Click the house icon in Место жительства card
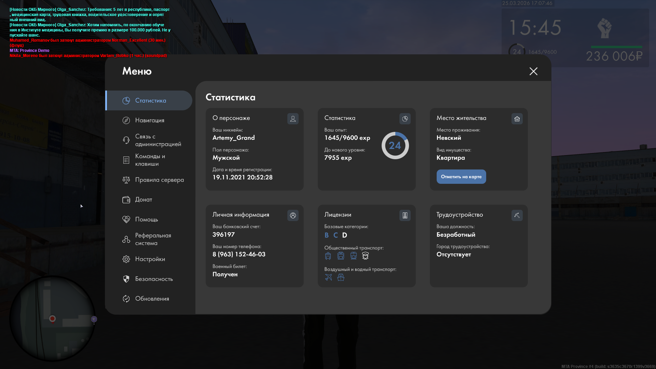Image resolution: width=656 pixels, height=369 pixels. click(x=517, y=119)
